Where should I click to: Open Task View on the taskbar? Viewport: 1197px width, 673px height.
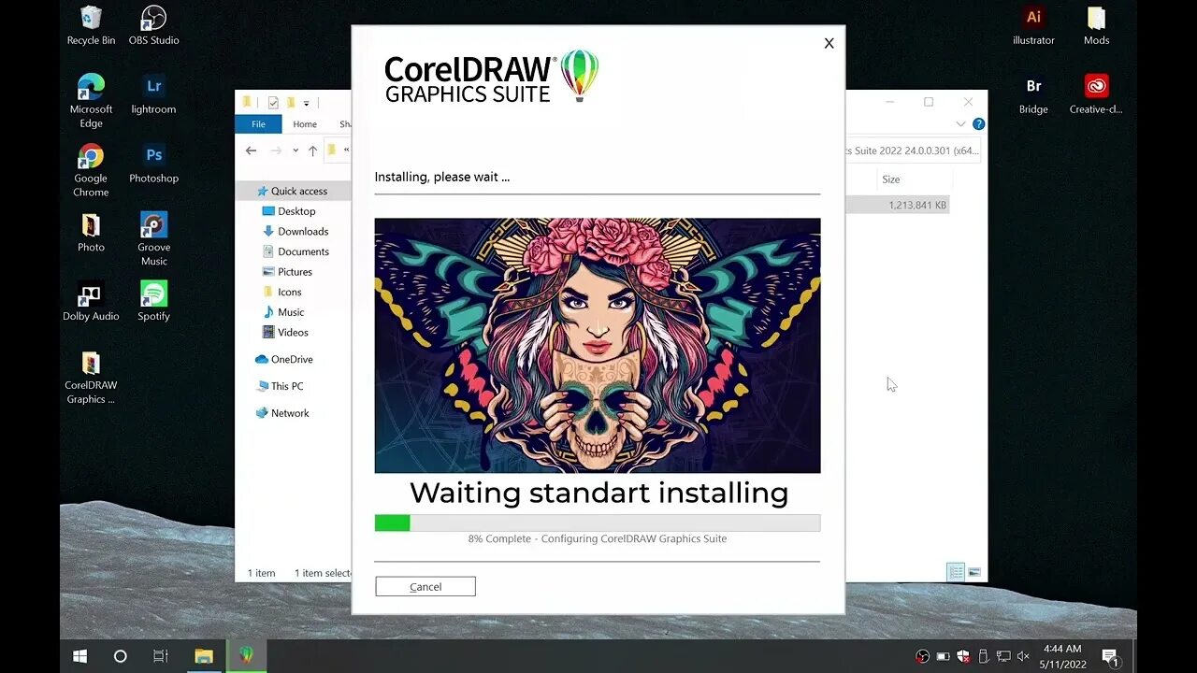click(160, 656)
